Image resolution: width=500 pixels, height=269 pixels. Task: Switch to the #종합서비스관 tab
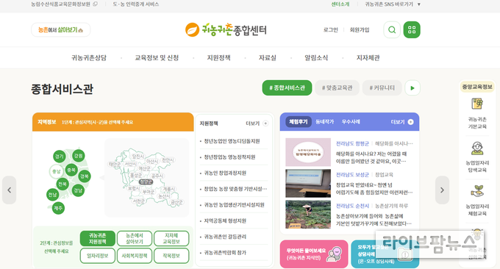pos(287,87)
